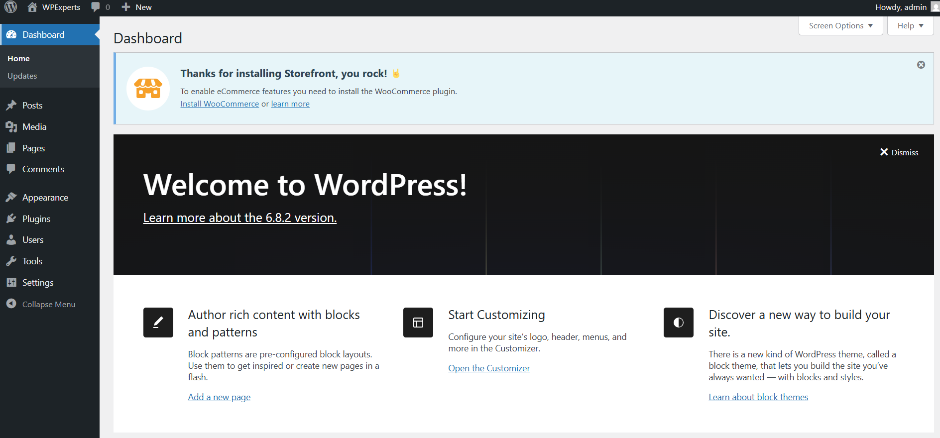Open the New content menu
This screenshot has width=940, height=438.
pyautogui.click(x=136, y=7)
